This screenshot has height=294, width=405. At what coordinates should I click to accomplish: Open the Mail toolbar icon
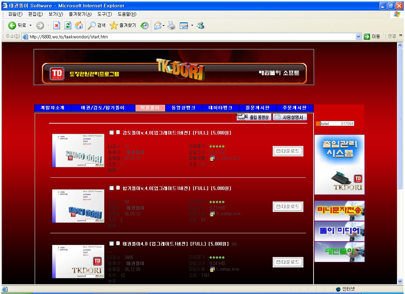point(158,25)
